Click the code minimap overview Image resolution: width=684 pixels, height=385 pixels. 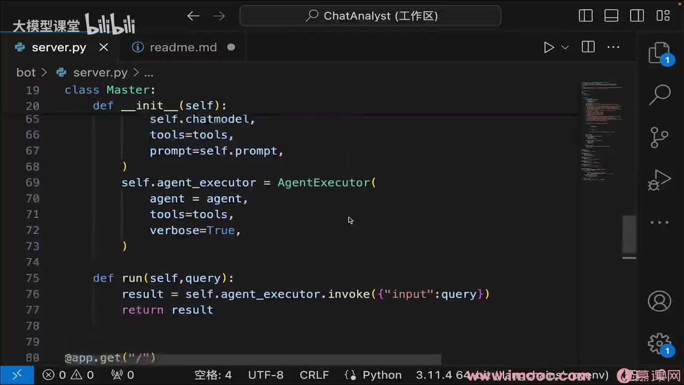[601, 131]
